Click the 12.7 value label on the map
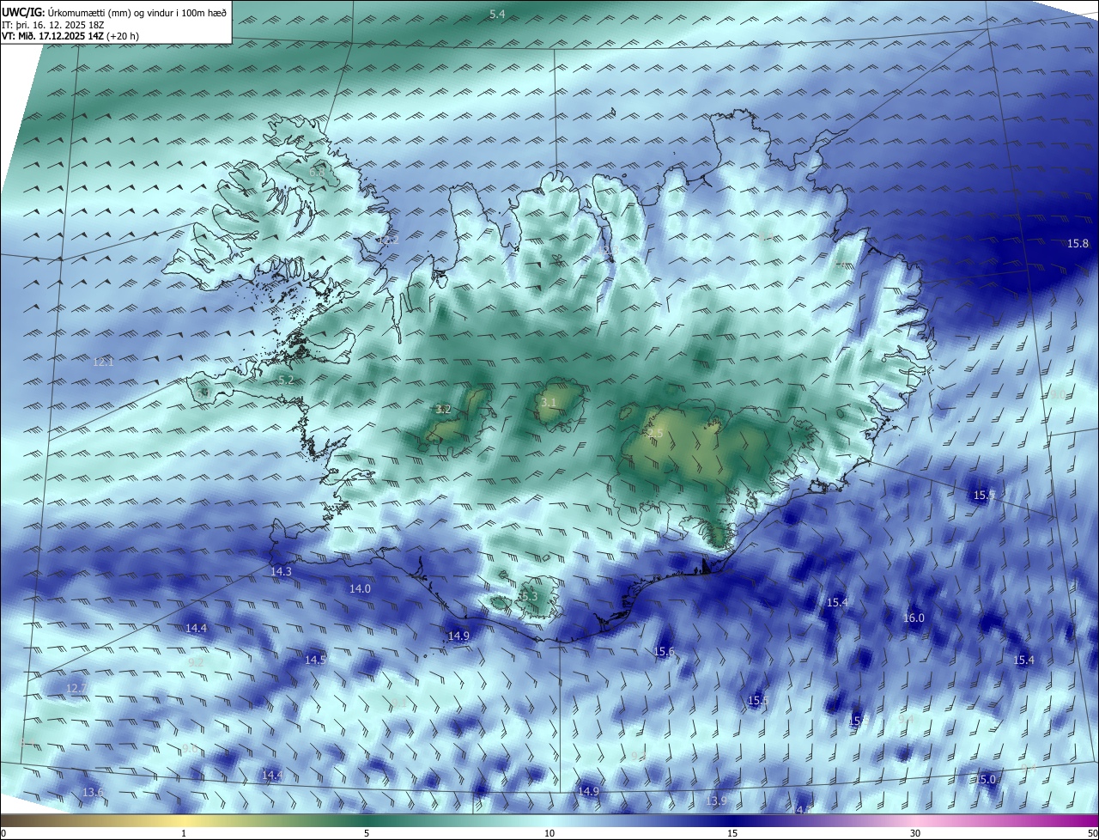The image size is (1099, 840). click(x=76, y=688)
